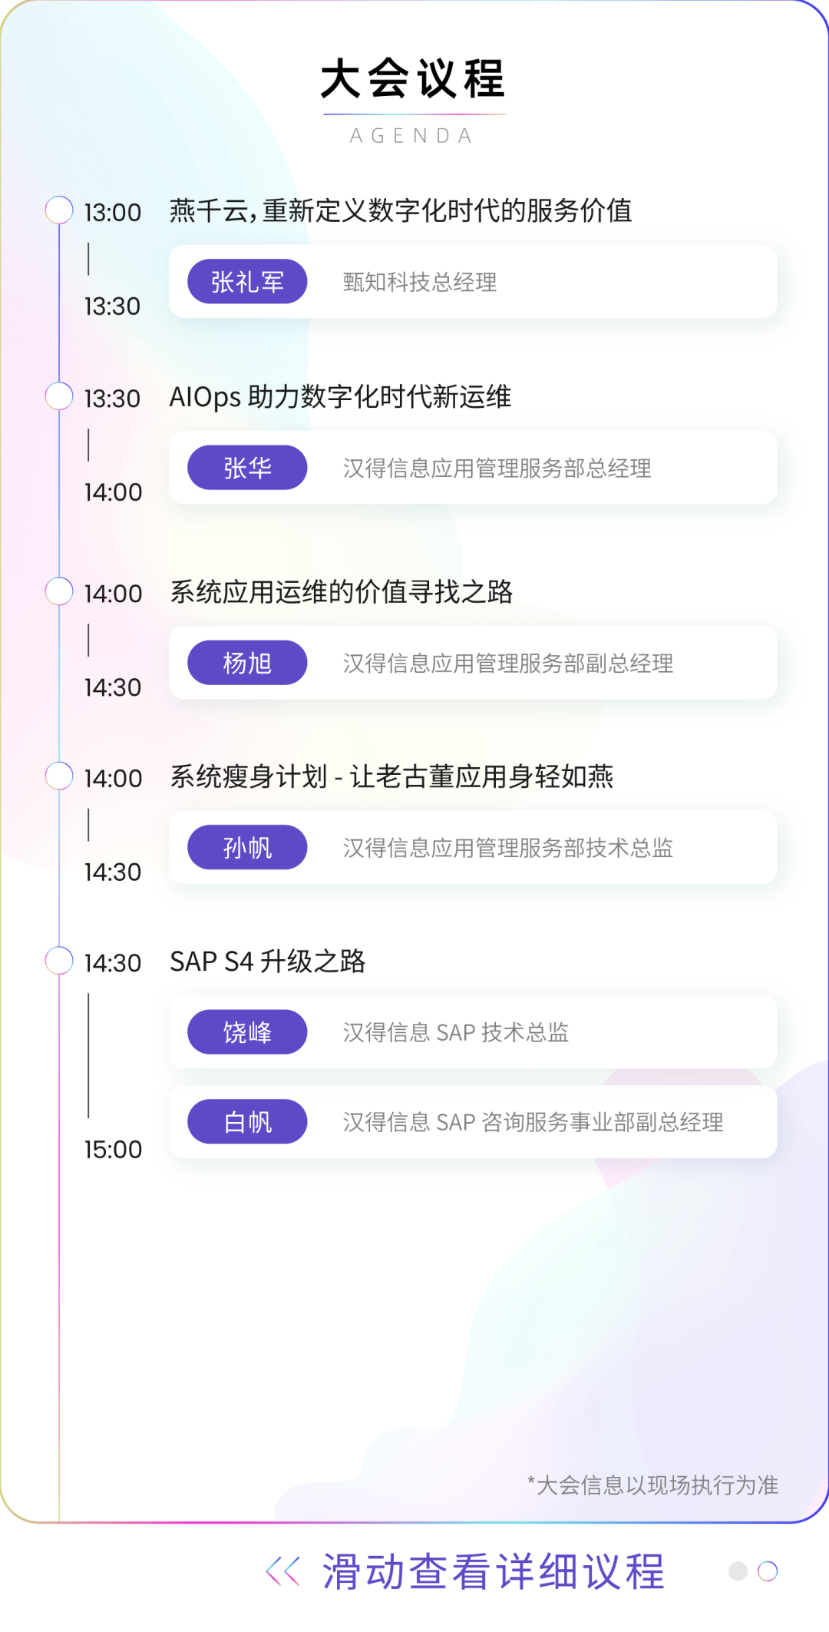The width and height of the screenshot is (829, 1632).
Task: Click the 13:00 timeline circle marker
Action: [x=59, y=210]
